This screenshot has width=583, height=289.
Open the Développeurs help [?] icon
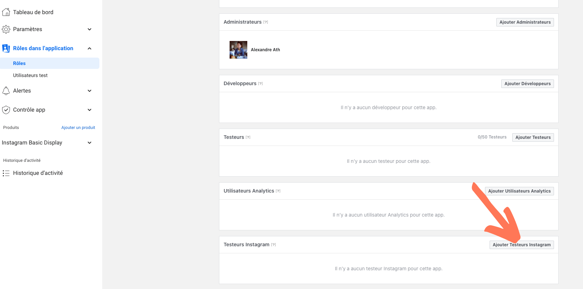click(260, 84)
